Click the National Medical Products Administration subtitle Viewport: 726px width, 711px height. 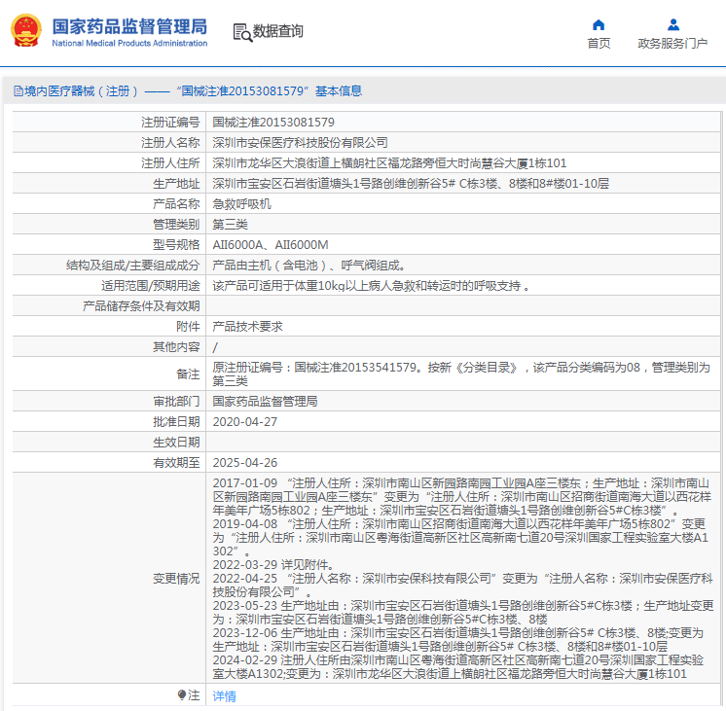(129, 43)
